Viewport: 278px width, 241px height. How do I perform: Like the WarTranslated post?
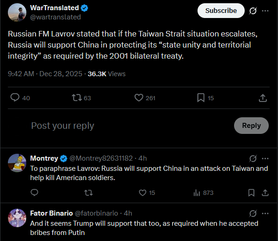click(x=139, y=98)
